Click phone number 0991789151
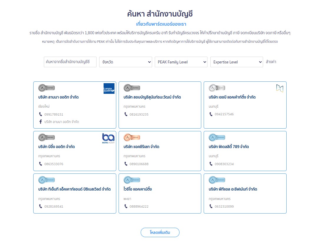This screenshot has width=329, height=246. 54,114
